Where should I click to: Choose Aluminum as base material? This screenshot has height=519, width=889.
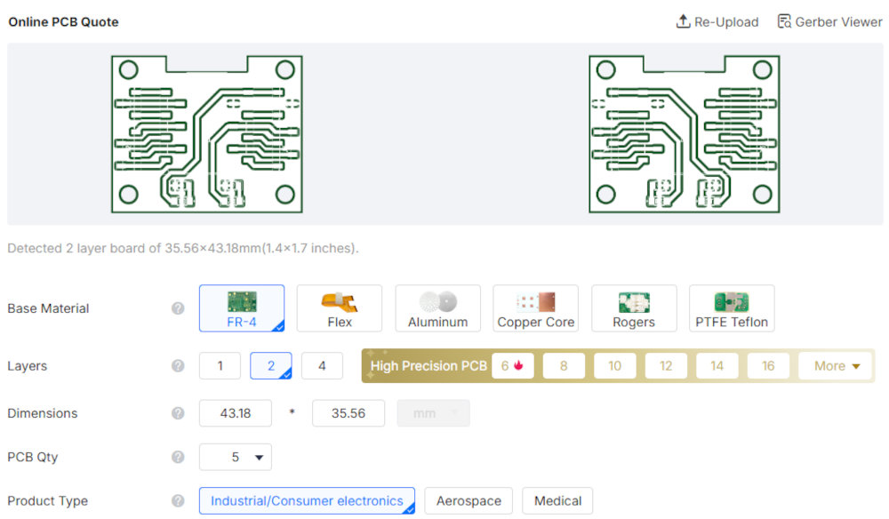click(x=437, y=308)
